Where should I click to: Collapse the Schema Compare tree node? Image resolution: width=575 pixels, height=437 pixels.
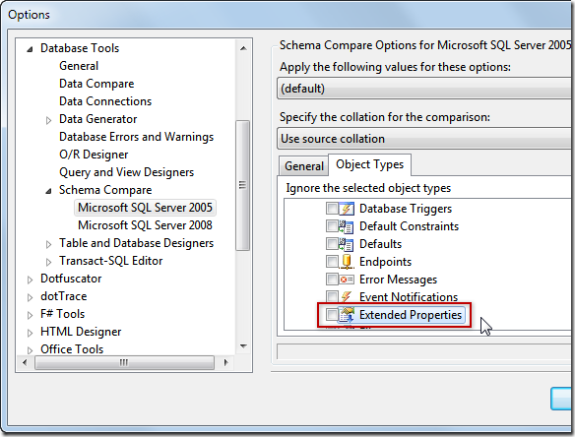click(48, 191)
